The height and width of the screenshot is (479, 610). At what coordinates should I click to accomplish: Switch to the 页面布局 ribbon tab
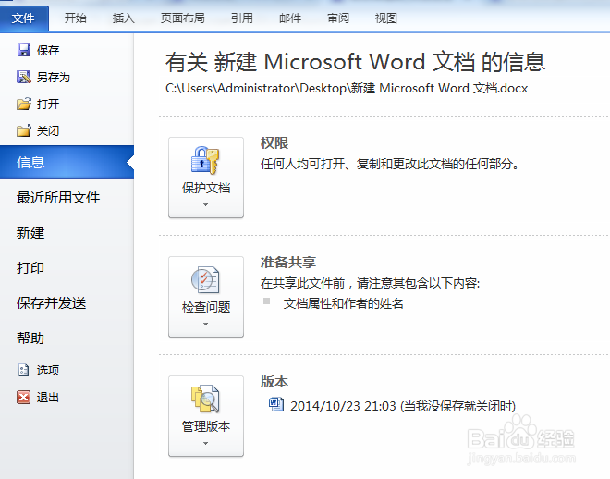(x=182, y=18)
